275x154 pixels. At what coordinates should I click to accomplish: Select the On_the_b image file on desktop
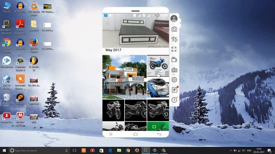point(34,82)
